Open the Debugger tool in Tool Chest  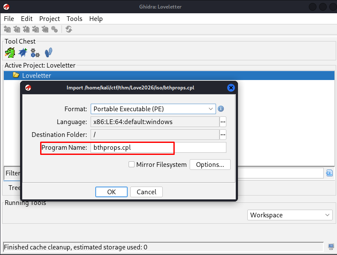tap(23, 53)
